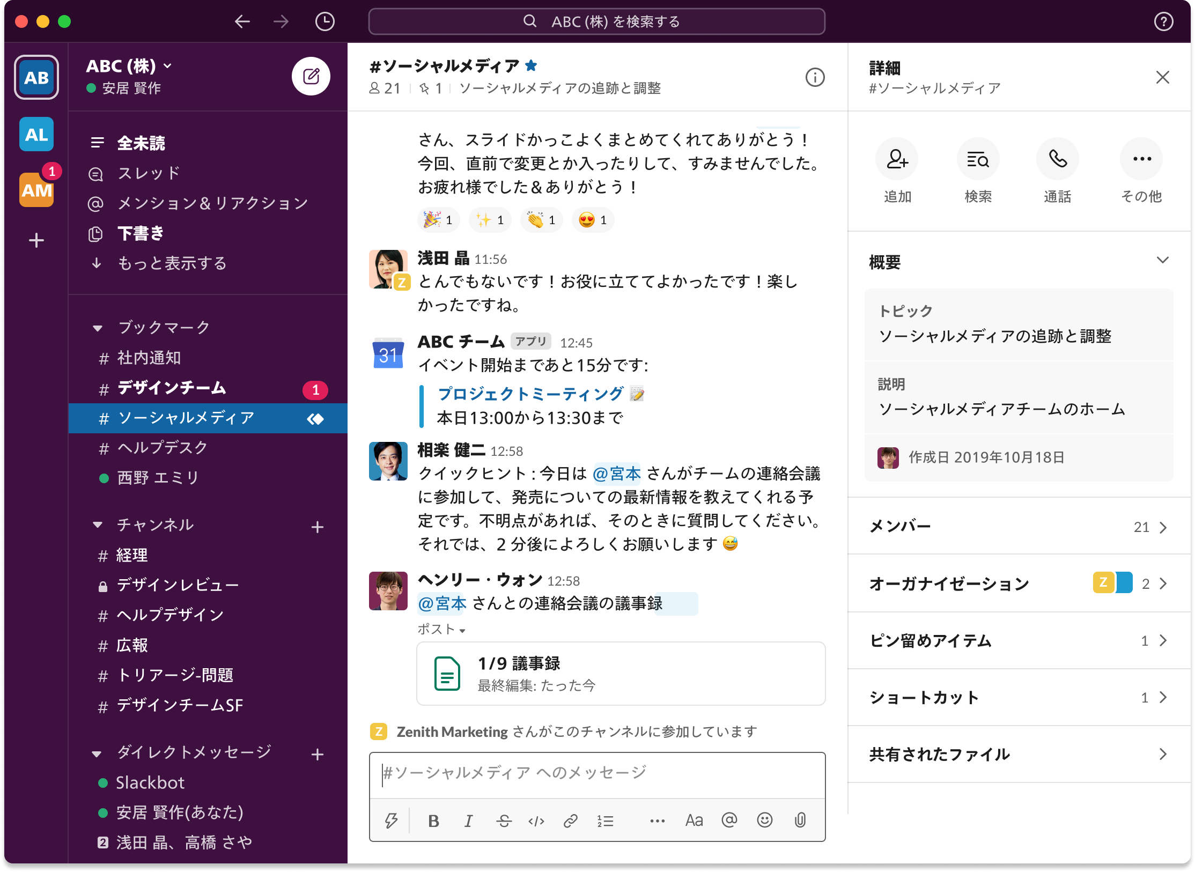The image size is (1195, 872).
Task: Click the @宮本 mention in 相楽 健二's message
Action: 617,474
